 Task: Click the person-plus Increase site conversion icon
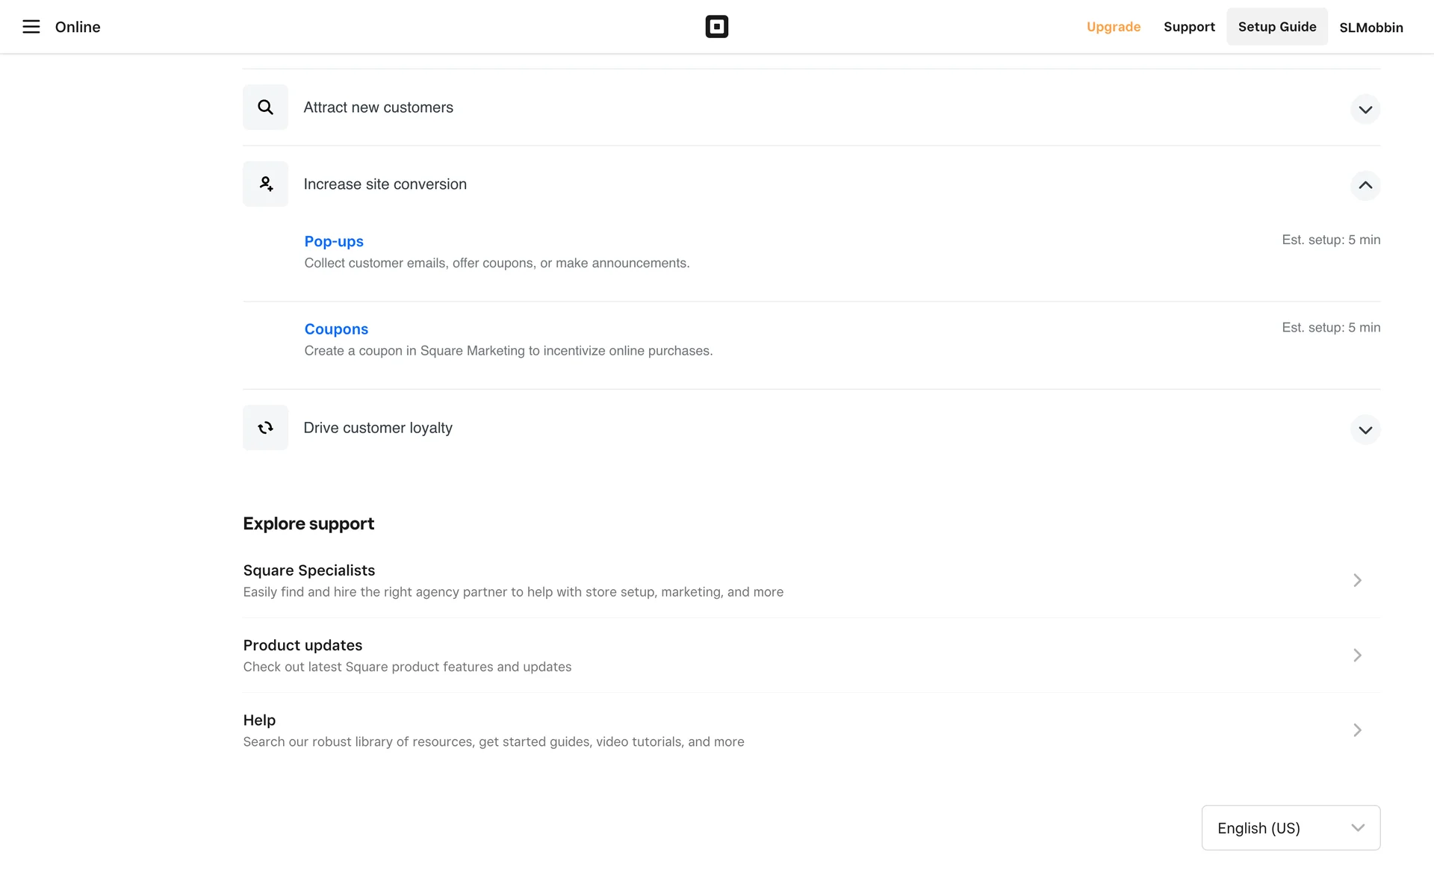[265, 184]
